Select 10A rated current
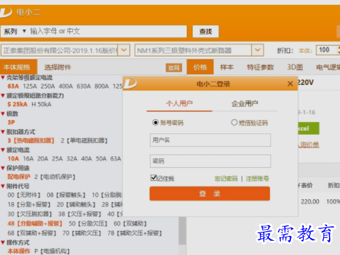340x255 pixels. 13,158
